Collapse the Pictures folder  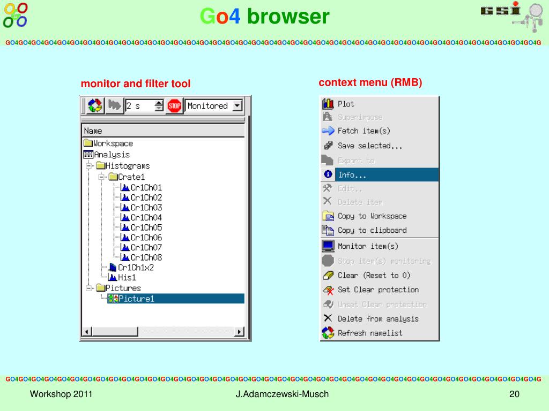tap(90, 288)
